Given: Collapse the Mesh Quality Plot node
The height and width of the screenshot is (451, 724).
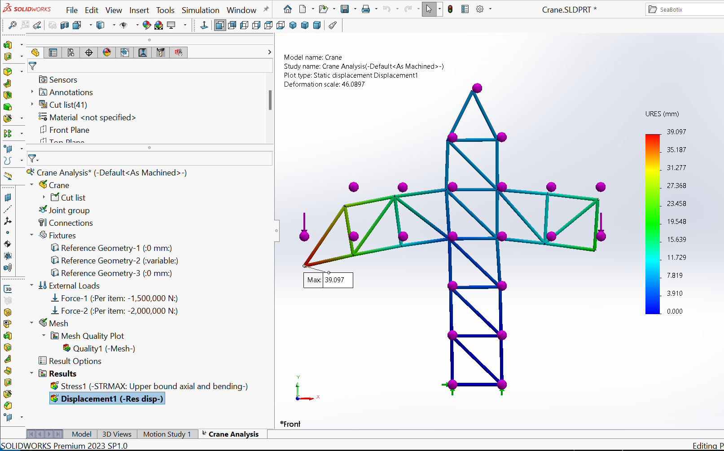Looking at the screenshot, I should coord(44,336).
